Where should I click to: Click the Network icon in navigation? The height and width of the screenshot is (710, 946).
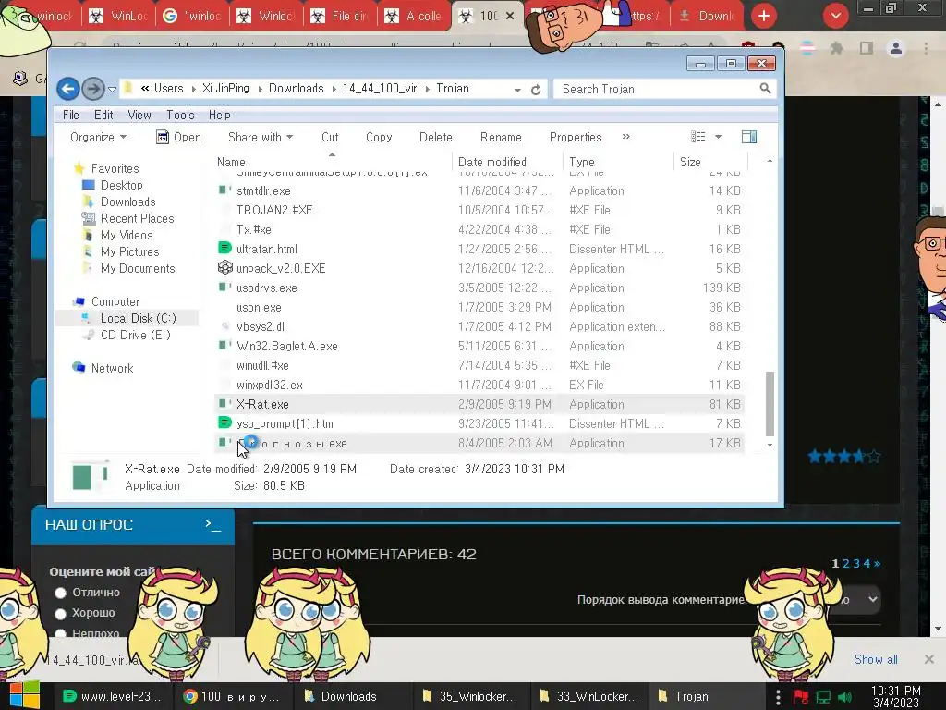click(x=79, y=367)
